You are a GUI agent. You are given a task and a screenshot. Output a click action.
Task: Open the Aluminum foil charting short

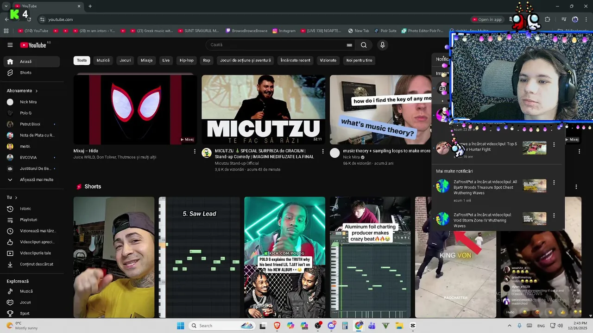point(370,257)
